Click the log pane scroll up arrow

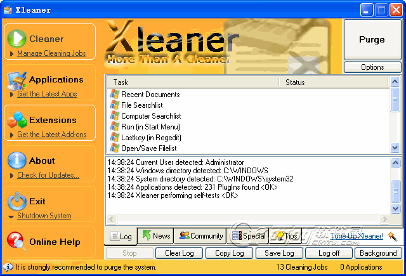point(395,162)
